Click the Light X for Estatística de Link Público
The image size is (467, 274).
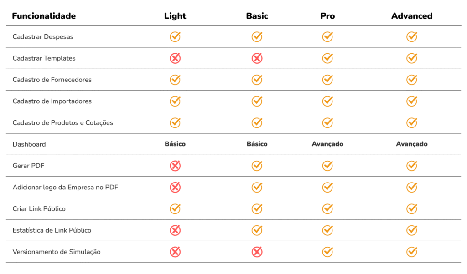coord(175,230)
